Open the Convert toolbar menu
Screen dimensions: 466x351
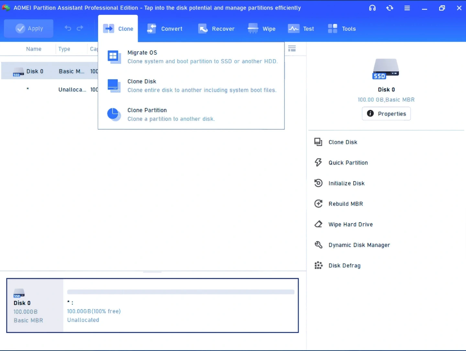pos(165,29)
